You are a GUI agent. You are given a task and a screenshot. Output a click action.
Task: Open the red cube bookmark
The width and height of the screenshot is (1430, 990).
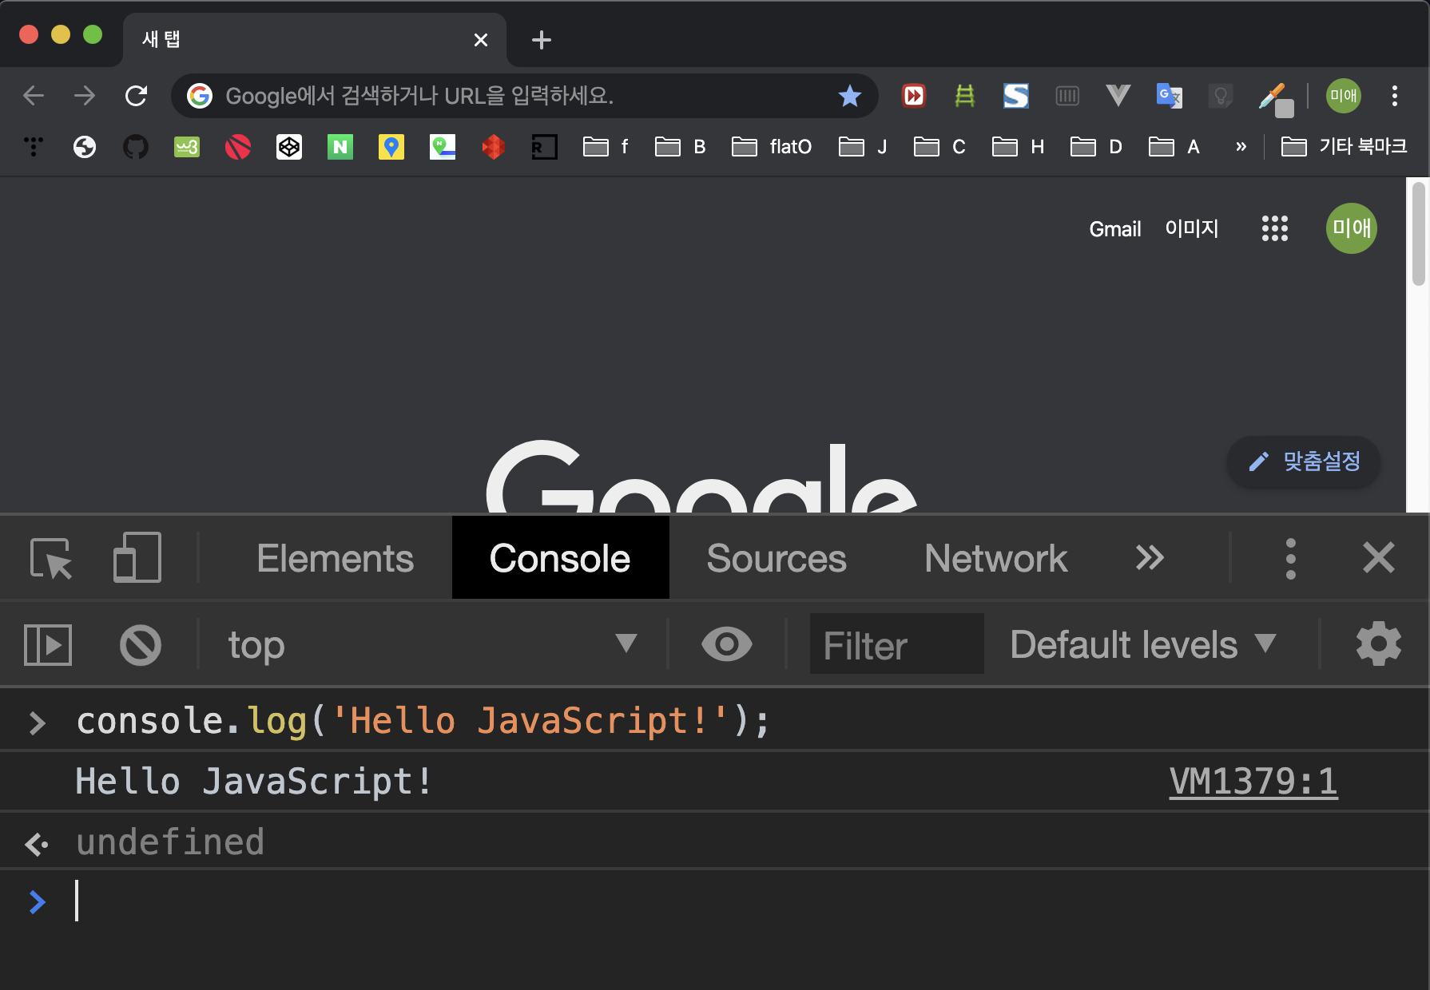coord(494,147)
